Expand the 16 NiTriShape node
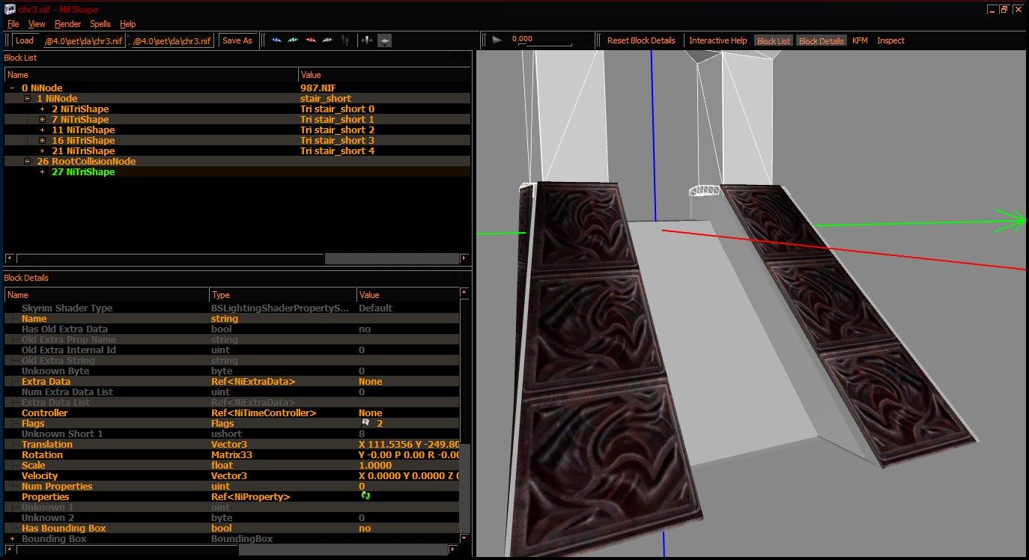The height and width of the screenshot is (560, 1029). coord(43,140)
